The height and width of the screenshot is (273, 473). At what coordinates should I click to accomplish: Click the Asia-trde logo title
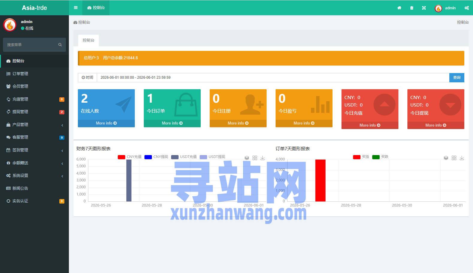coord(34,8)
